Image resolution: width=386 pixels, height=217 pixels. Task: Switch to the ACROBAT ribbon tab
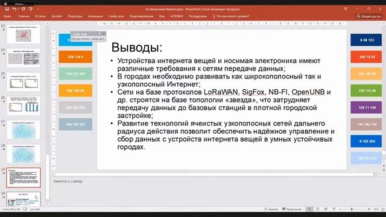point(177,16)
